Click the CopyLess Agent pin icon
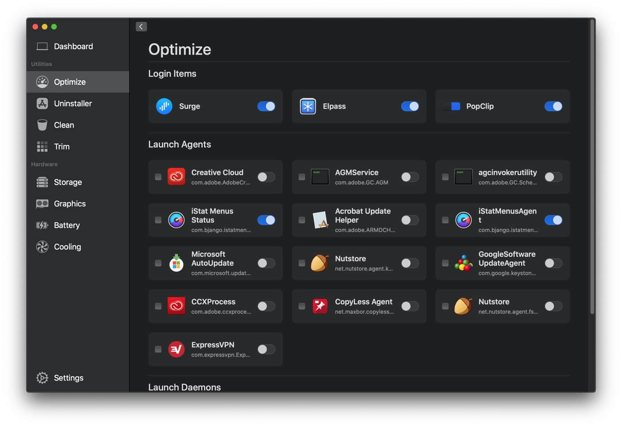Screen dimensions: 622x427 point(320,306)
